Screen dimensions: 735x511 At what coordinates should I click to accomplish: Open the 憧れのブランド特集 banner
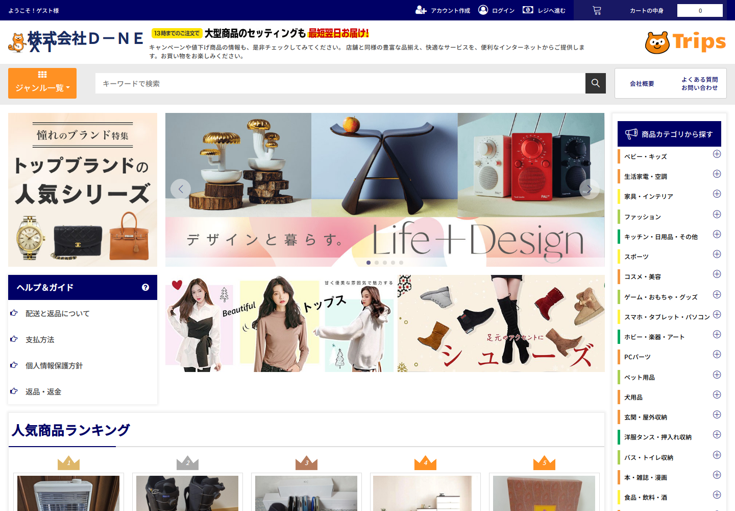[x=83, y=190]
